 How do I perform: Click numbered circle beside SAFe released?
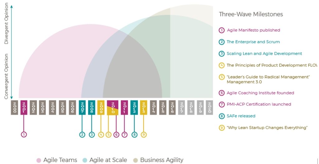221,116
